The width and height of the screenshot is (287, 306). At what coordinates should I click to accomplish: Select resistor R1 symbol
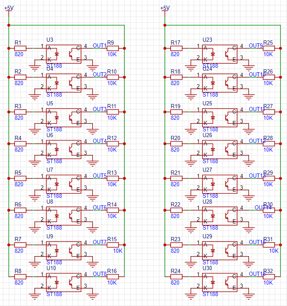pos(20,48)
